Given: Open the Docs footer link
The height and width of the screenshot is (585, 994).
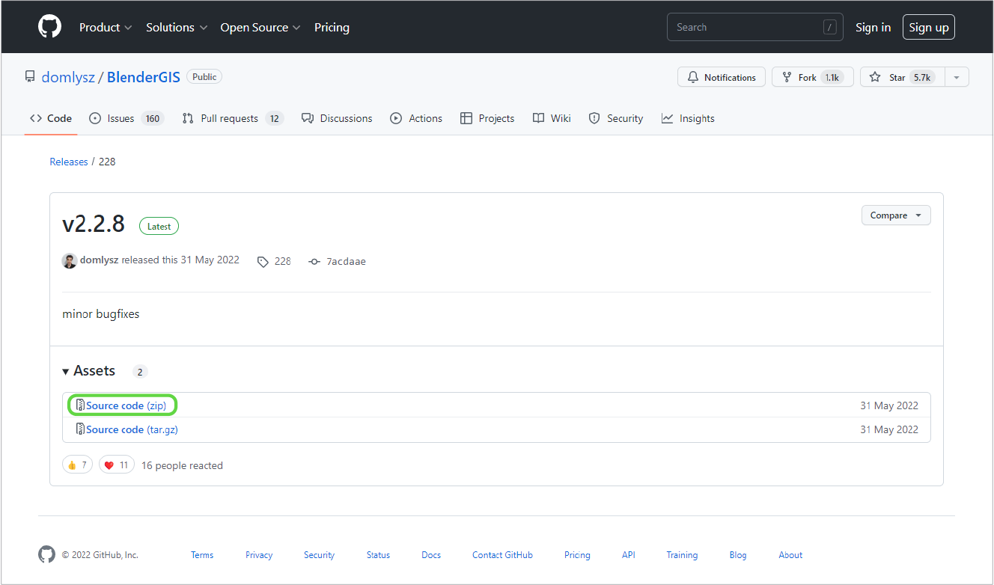Looking at the screenshot, I should coord(431,555).
